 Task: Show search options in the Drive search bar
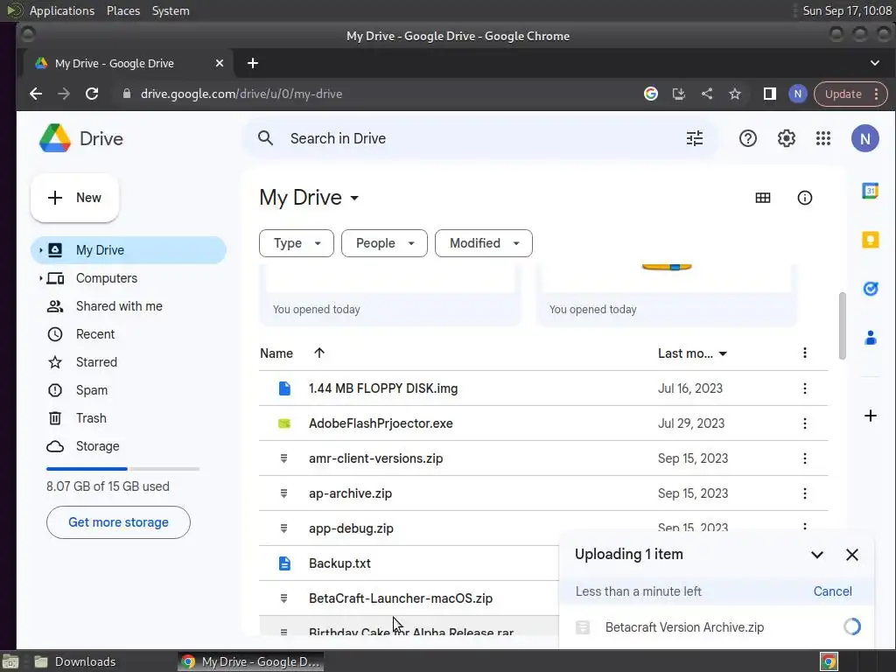(695, 138)
